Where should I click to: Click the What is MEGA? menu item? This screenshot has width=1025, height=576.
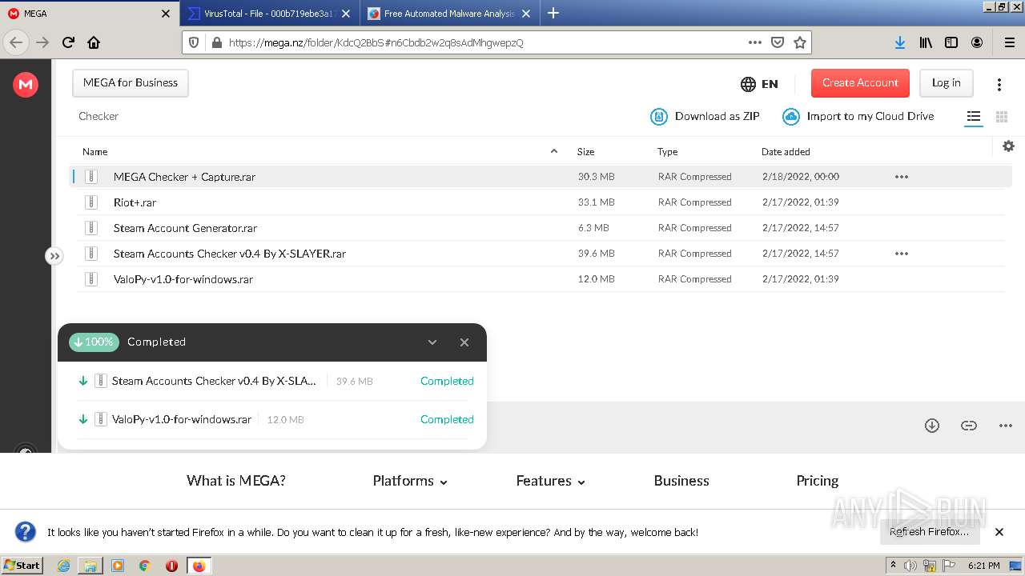click(236, 481)
